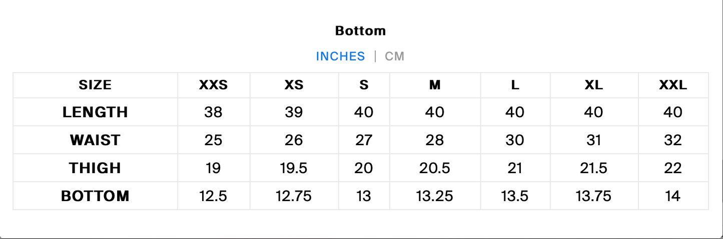
Task: Click the S size column header
Action: (x=364, y=85)
